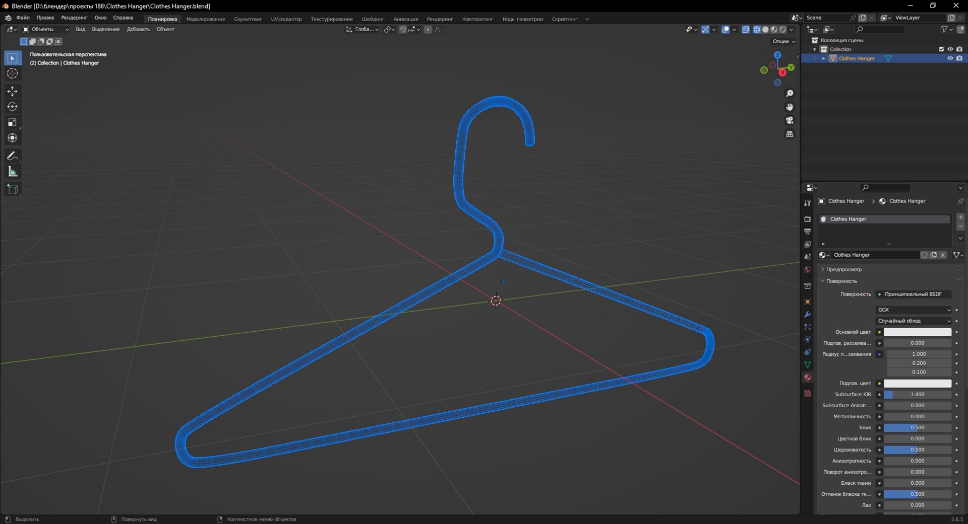Hide Collection with its eye icon

coord(950,49)
